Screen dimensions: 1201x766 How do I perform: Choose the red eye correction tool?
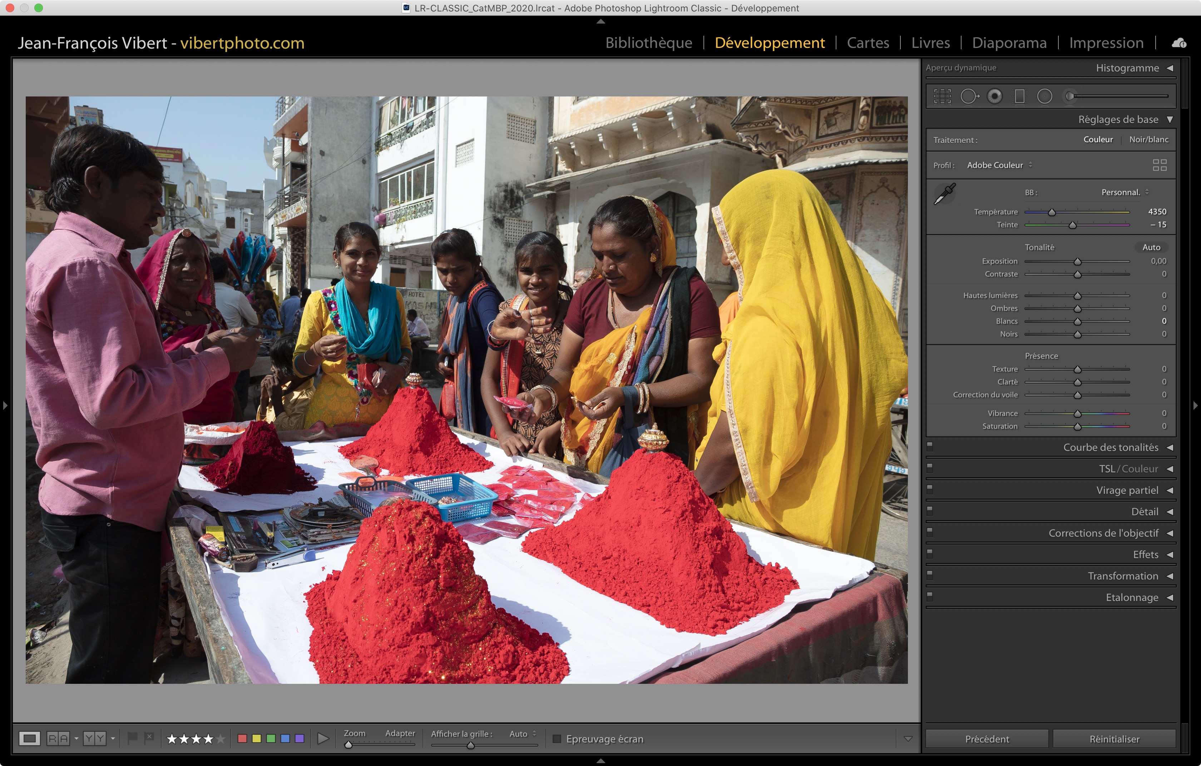pyautogui.click(x=994, y=96)
